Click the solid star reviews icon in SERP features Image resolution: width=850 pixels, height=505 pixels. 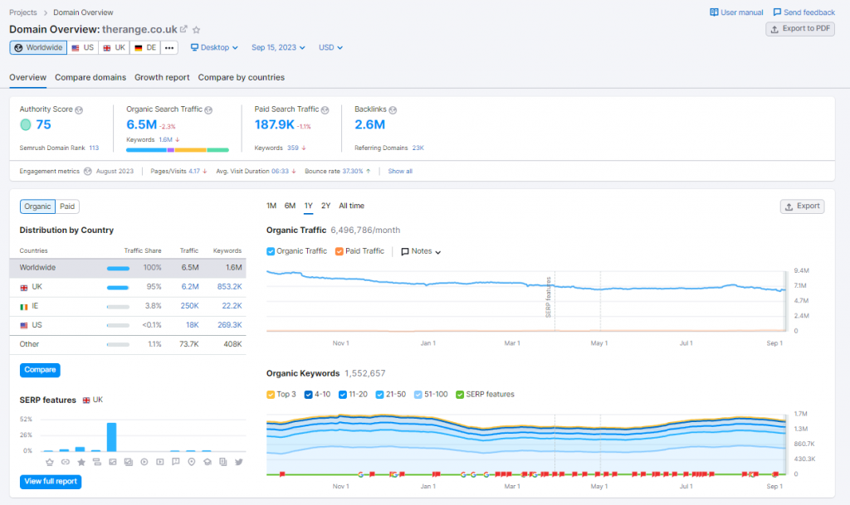point(81,461)
